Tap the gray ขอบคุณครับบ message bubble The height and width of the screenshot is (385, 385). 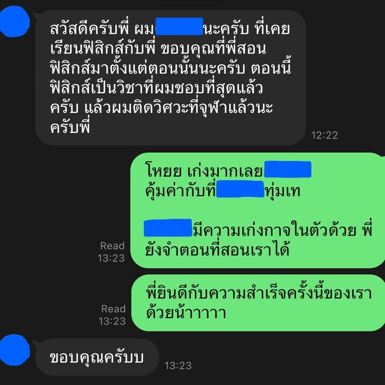[97, 357]
